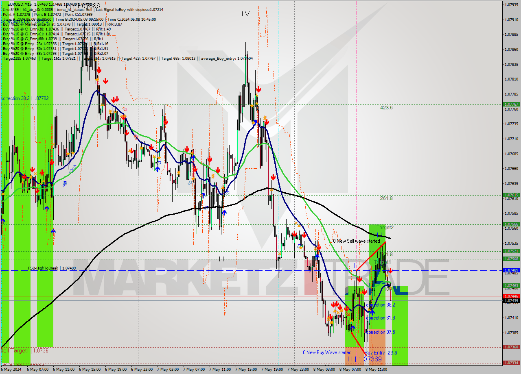Click the hollow orange arrow outline near 8 May 05:00
Viewport: 521px width, 374px height.
pyautogui.click(x=348, y=313)
